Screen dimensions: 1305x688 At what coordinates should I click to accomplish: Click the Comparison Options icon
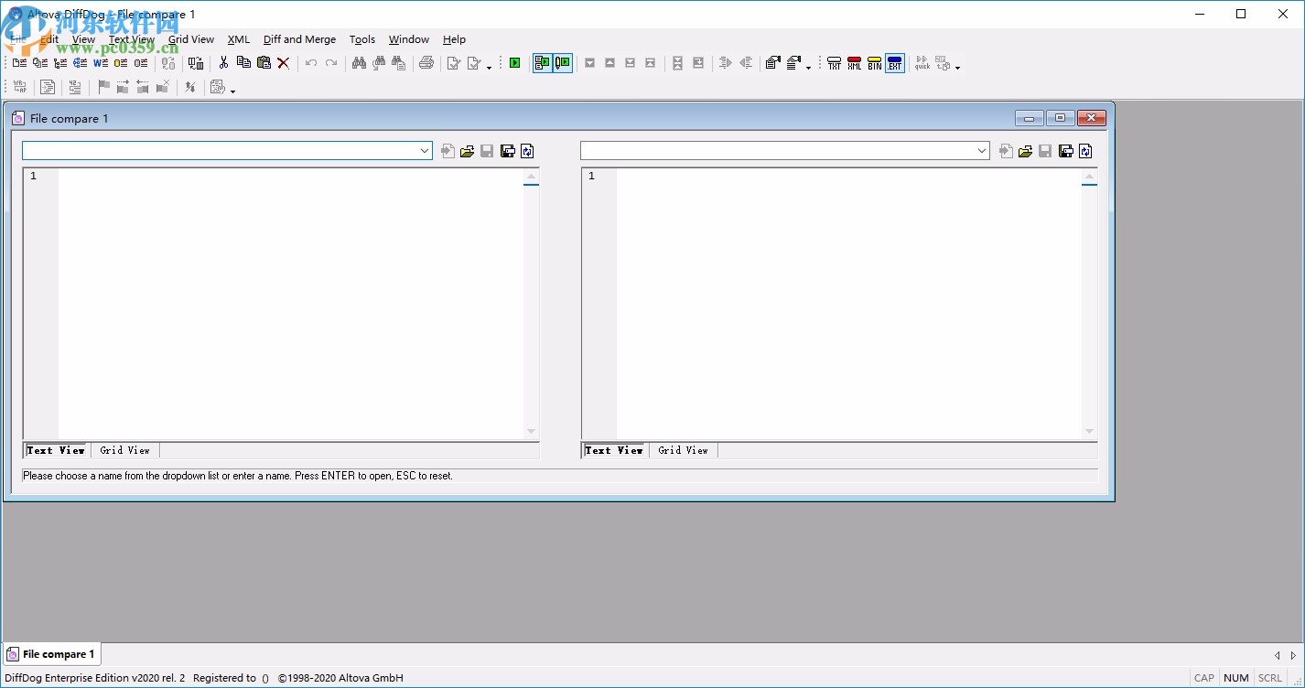tap(773, 63)
